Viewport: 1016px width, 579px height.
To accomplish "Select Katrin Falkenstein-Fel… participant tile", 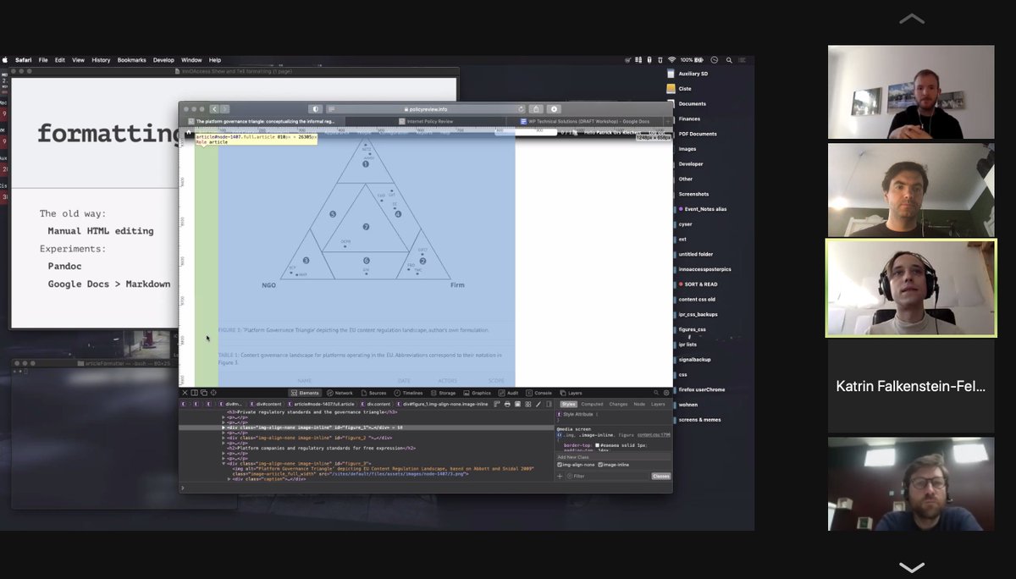I will tap(911, 386).
